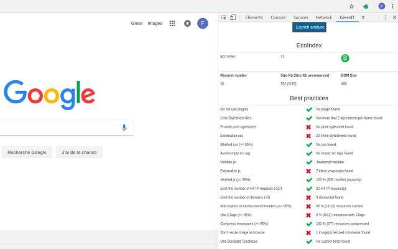Click green check for Validate js
398x249 pixels.
tap(309, 162)
